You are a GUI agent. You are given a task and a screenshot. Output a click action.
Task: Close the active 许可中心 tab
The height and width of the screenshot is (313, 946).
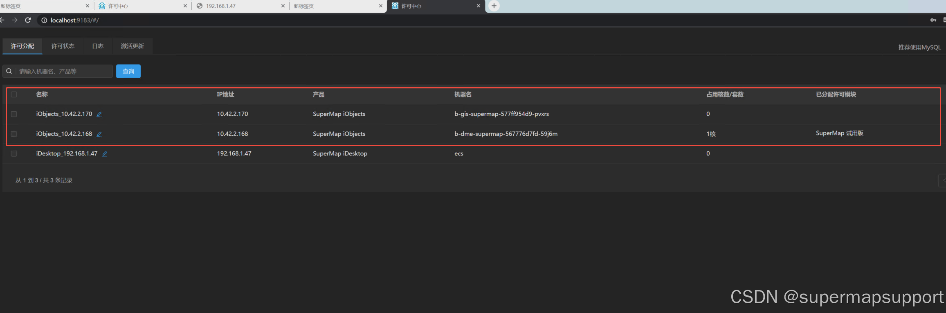pos(479,6)
